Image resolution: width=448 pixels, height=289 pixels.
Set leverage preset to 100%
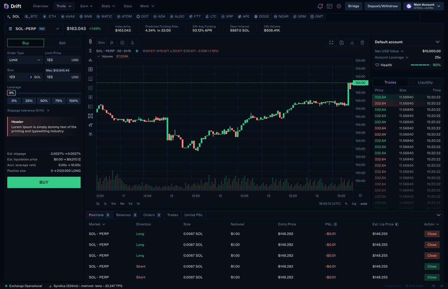click(73, 101)
